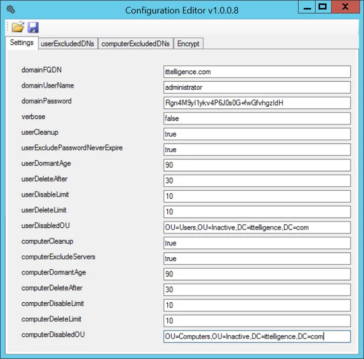The height and width of the screenshot is (359, 364).
Task: Save configuration with the floppy disk icon
Action: click(33, 27)
